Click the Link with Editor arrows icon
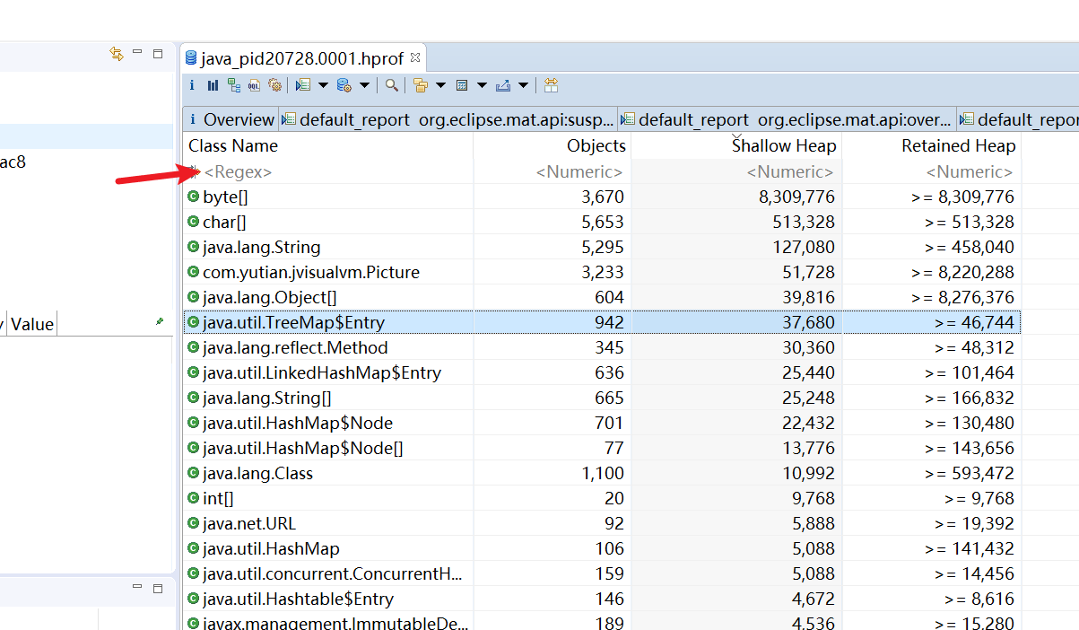 [x=117, y=54]
